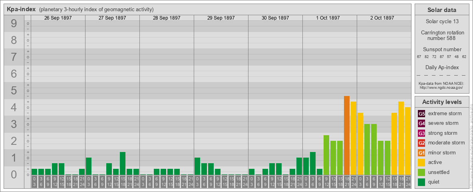This screenshot has width=473, height=192.
Task: Click the orange minor storm bar on 1 Oct
Action: [x=347, y=136]
